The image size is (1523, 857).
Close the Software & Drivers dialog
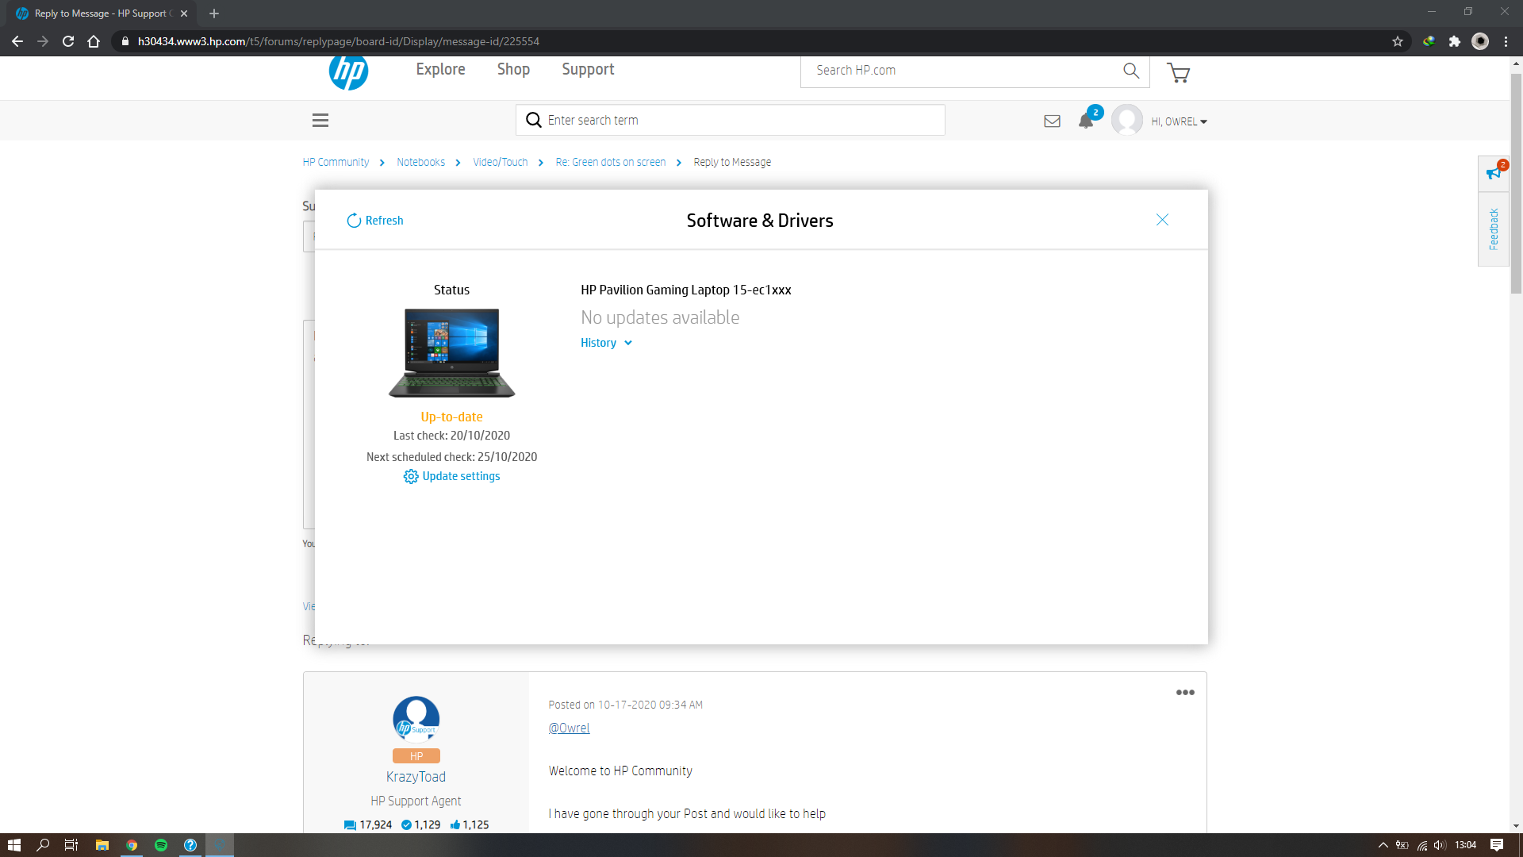[x=1162, y=220]
